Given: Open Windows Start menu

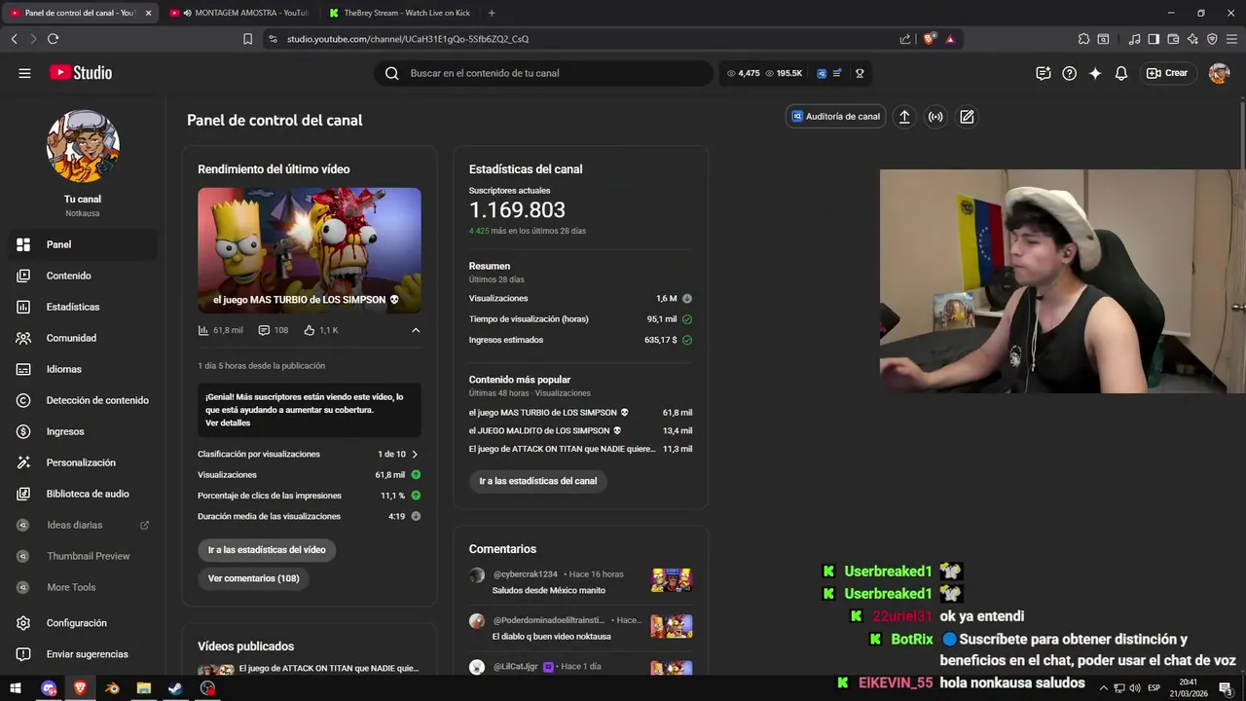Looking at the screenshot, I should [x=17, y=688].
